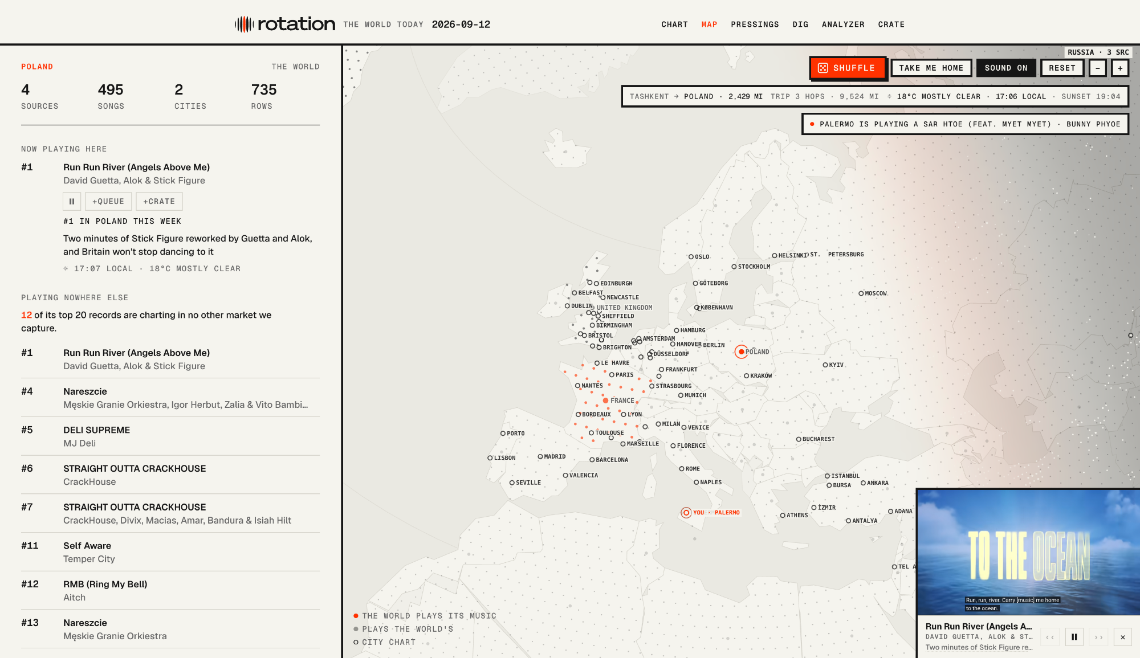Screen dimensions: 1140x658
Task: Add Run Run River to crate
Action: (x=159, y=202)
